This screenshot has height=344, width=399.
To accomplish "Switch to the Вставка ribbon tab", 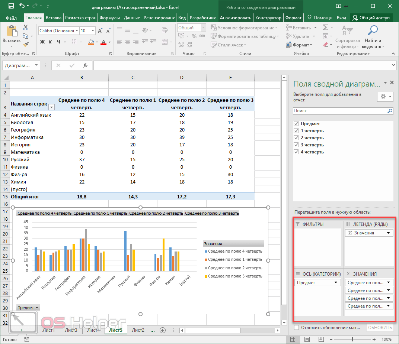I will [54, 18].
